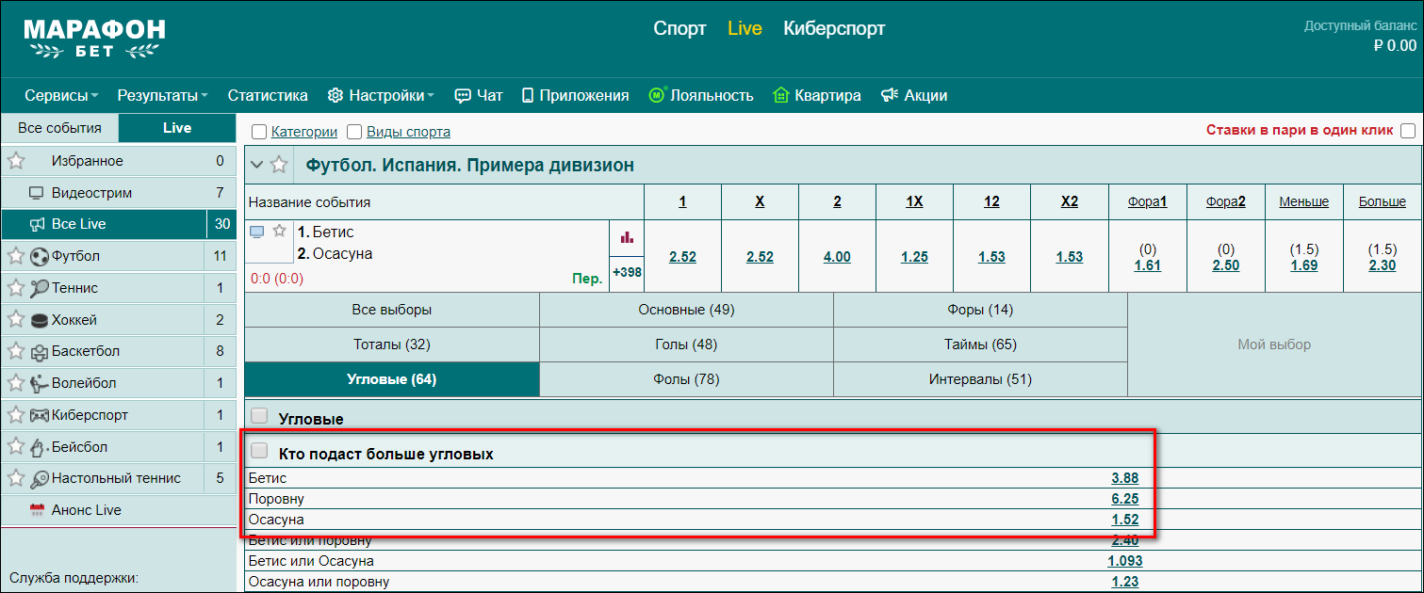1424x593 pixels.
Task: Bet on Бетис win odds 2.52
Action: [x=682, y=257]
